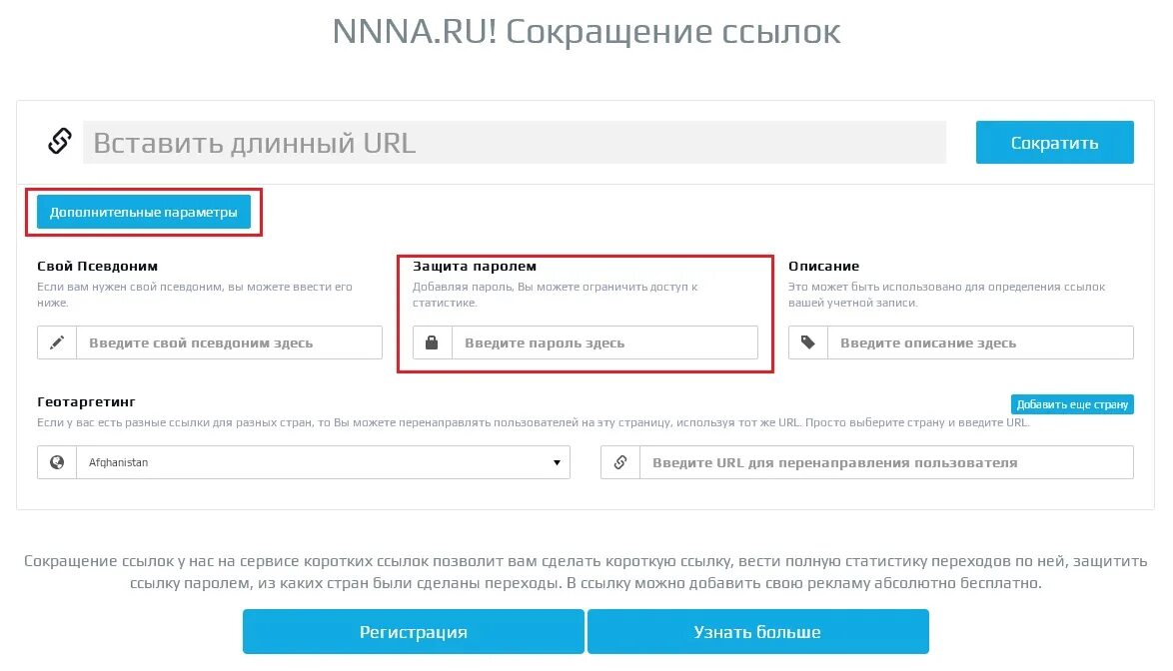Toggle the Дополнительные параметры button

pyautogui.click(x=144, y=213)
